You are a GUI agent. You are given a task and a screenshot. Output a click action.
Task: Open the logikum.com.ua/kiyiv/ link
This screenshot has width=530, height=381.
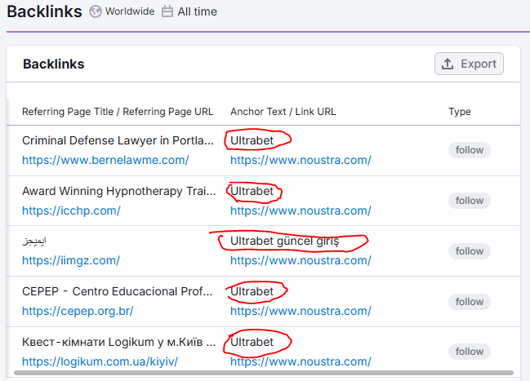tap(100, 361)
